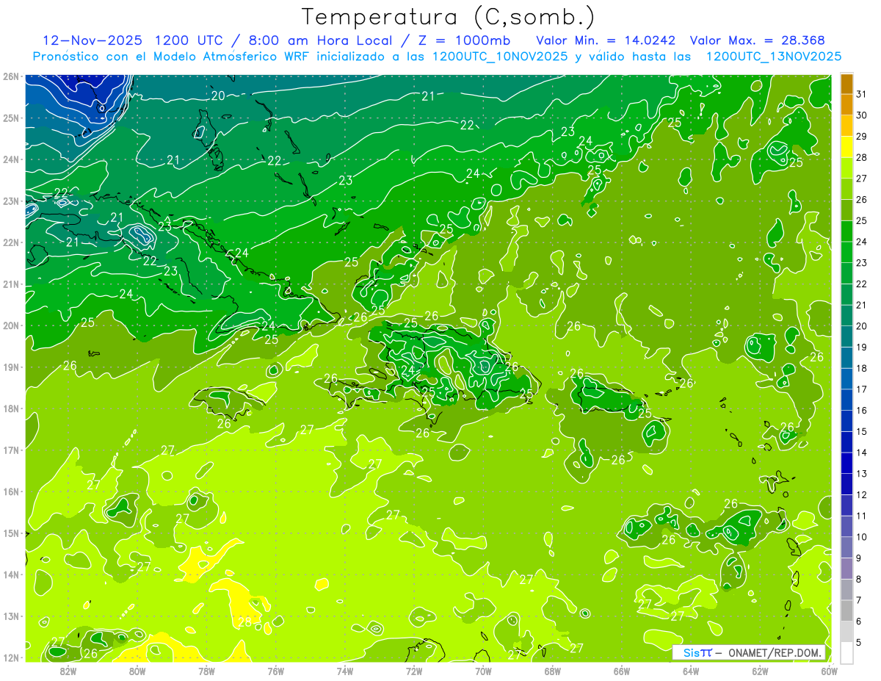
Task: Click the 60W longitude axis label
Action: coord(829,671)
